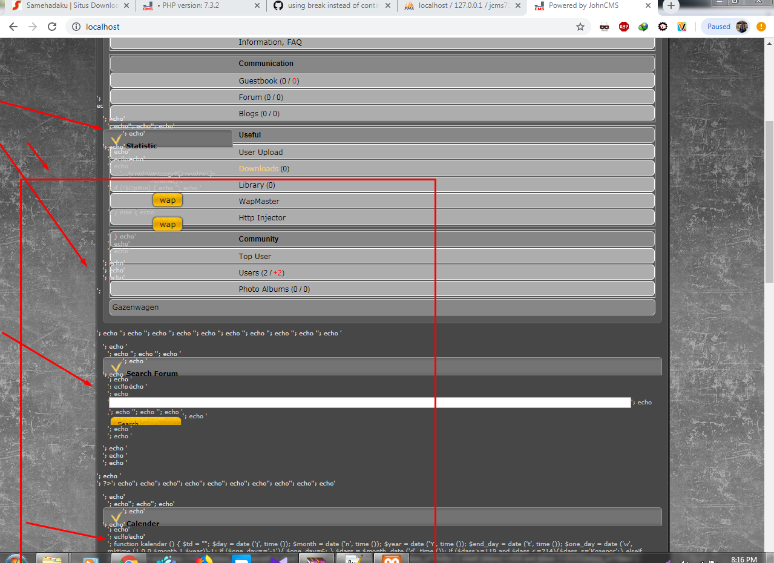Open the Guestbook link
Viewport: 774px width, 563px height.
coord(258,81)
